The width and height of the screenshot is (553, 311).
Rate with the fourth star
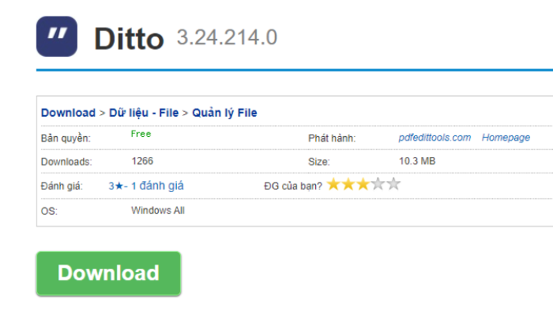click(379, 185)
